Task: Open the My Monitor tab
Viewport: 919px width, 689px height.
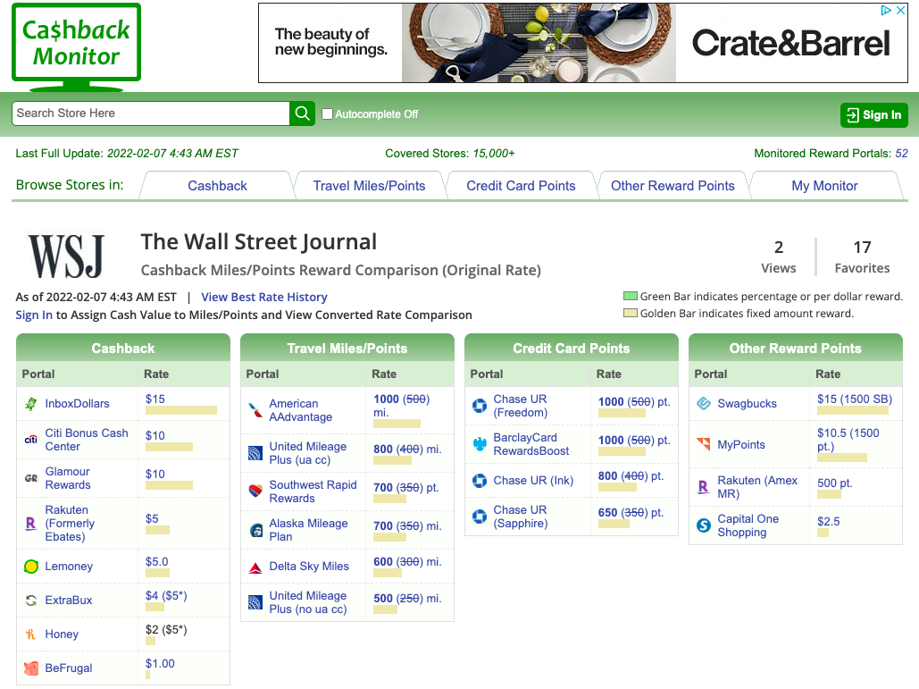Action: pyautogui.click(x=826, y=185)
